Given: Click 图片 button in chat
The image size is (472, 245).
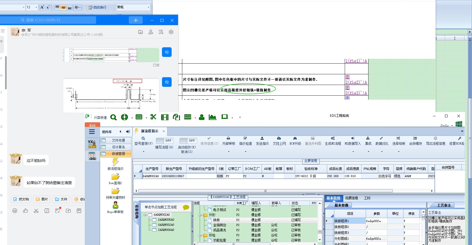Looking at the screenshot, I should [42, 199].
